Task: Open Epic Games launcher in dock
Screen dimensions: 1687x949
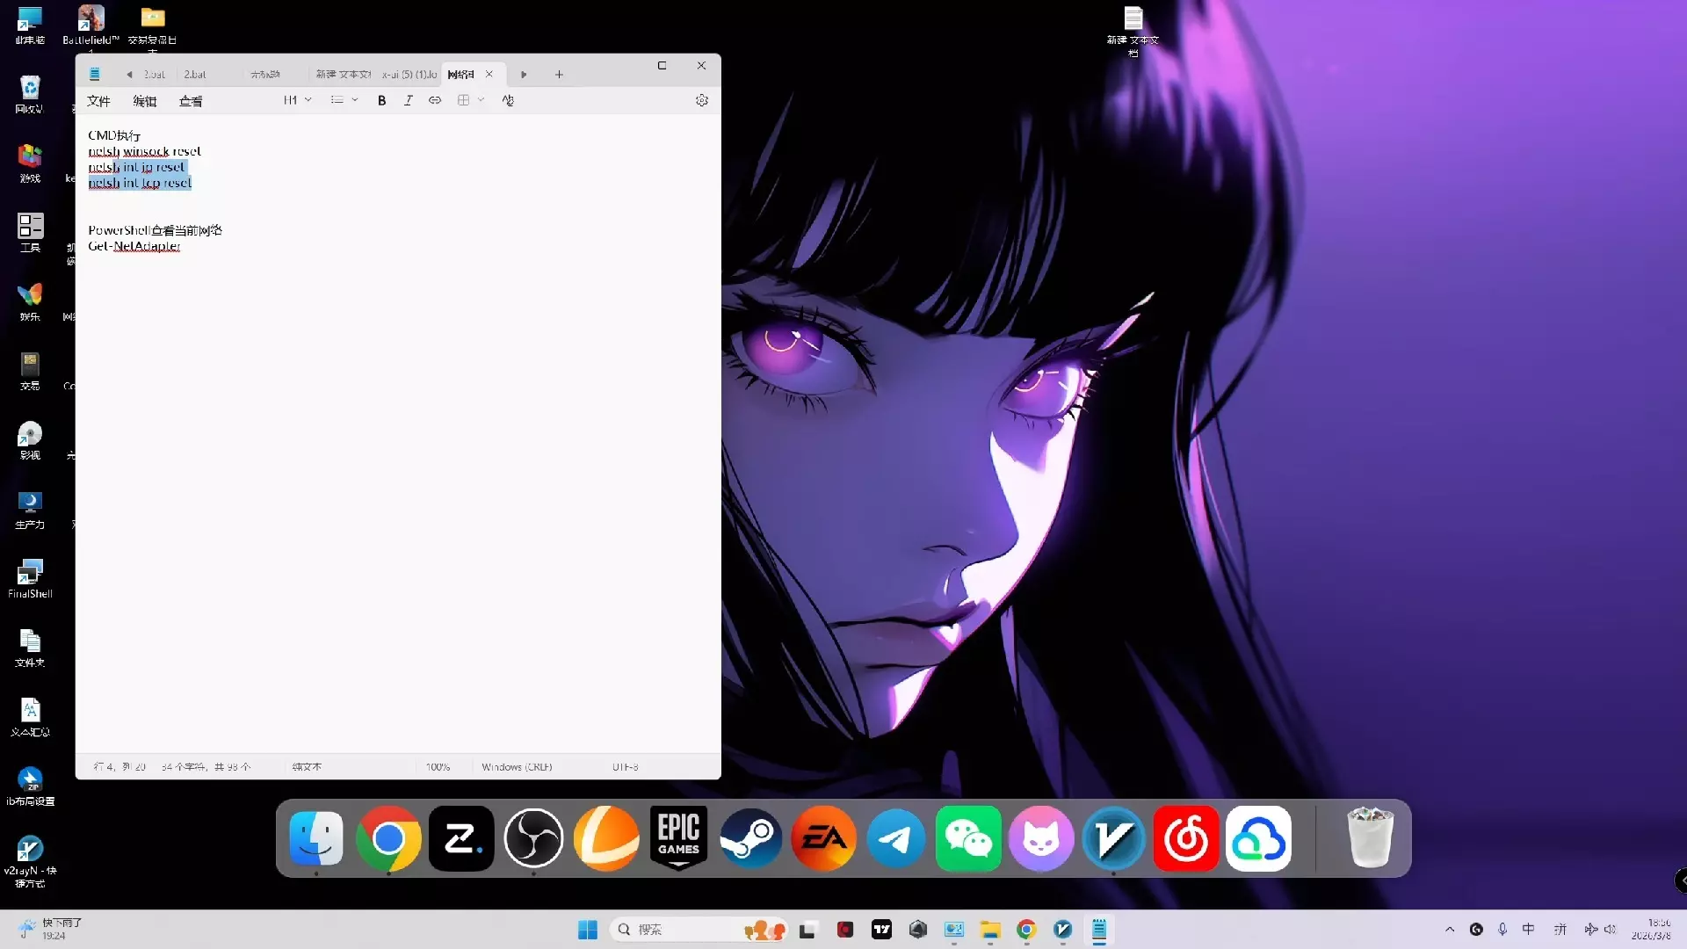Action: [x=679, y=838]
